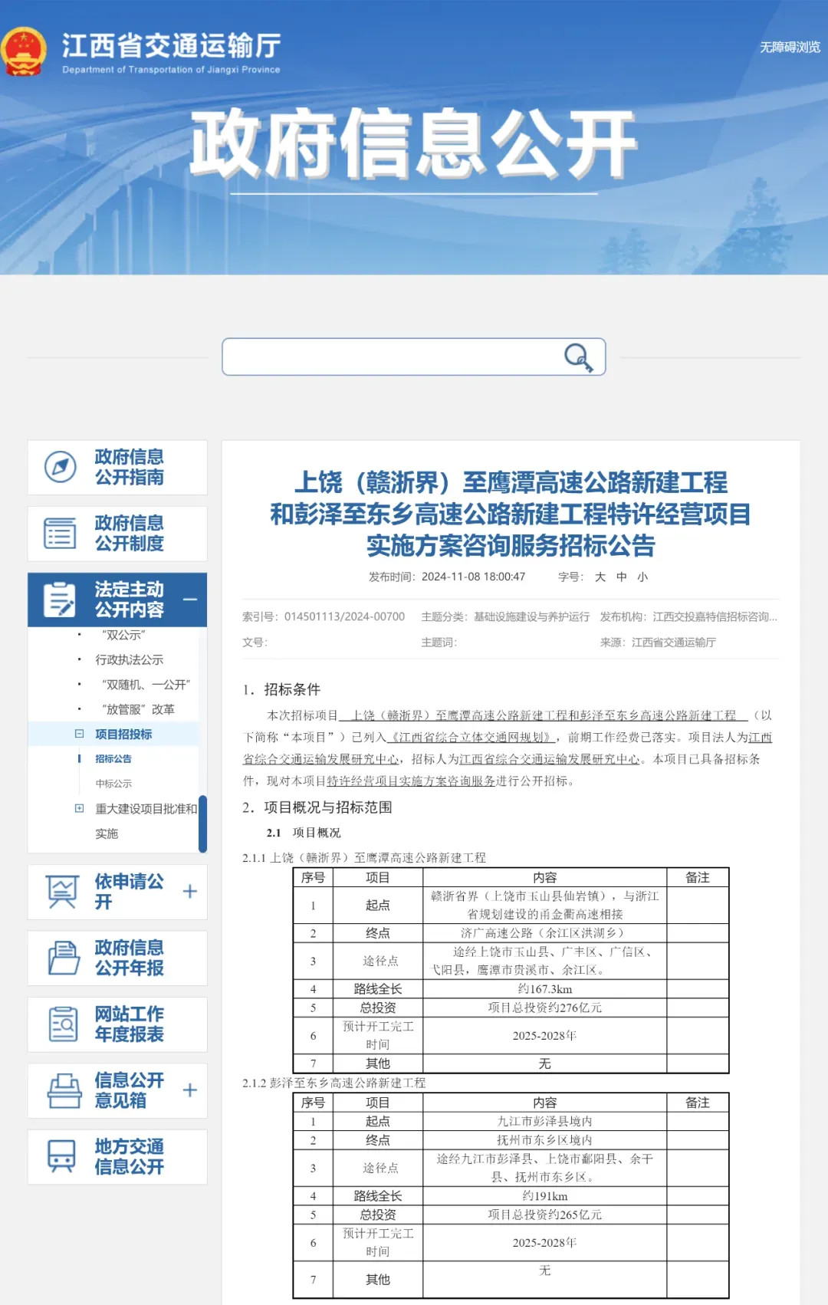Screen dimensions: 828x1305
Task: Click table cell 九江市彭泽县境内
Action: tap(544, 1121)
